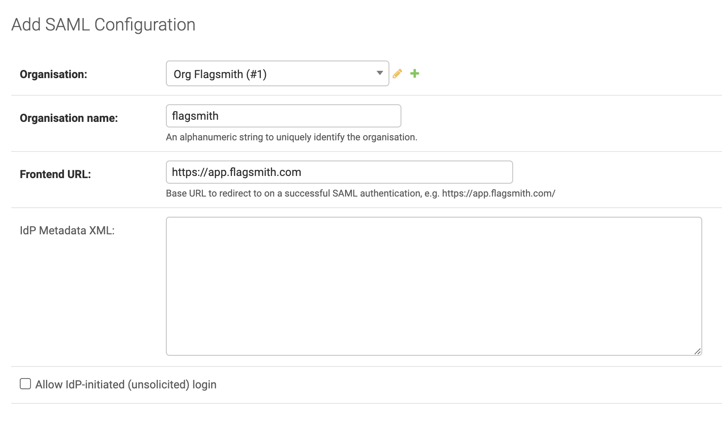Click the green plus add organisation icon
Viewport: 722px width, 424px height.
(x=415, y=73)
